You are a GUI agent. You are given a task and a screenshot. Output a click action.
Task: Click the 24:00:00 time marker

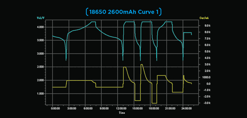pyautogui.click(x=187, y=109)
